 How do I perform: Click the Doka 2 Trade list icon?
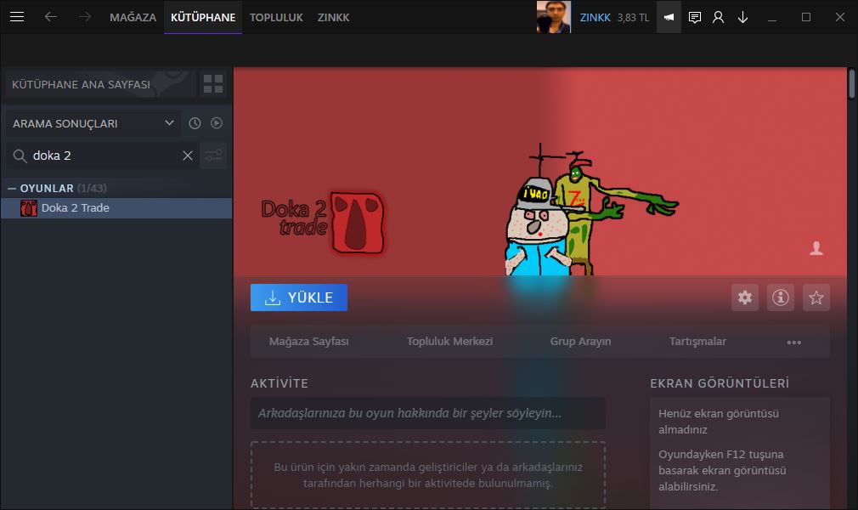(28, 208)
